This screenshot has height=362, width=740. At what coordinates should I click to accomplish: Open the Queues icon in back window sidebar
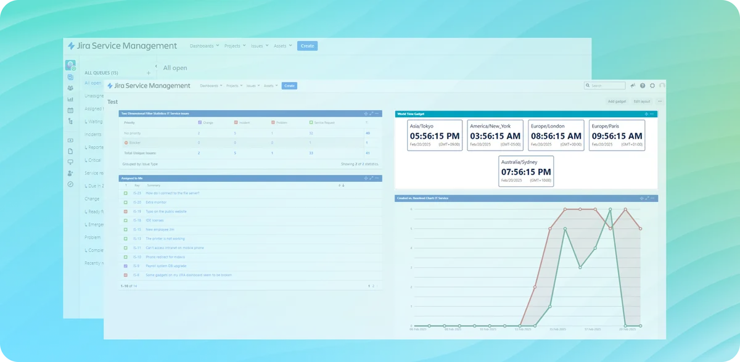pyautogui.click(x=70, y=78)
